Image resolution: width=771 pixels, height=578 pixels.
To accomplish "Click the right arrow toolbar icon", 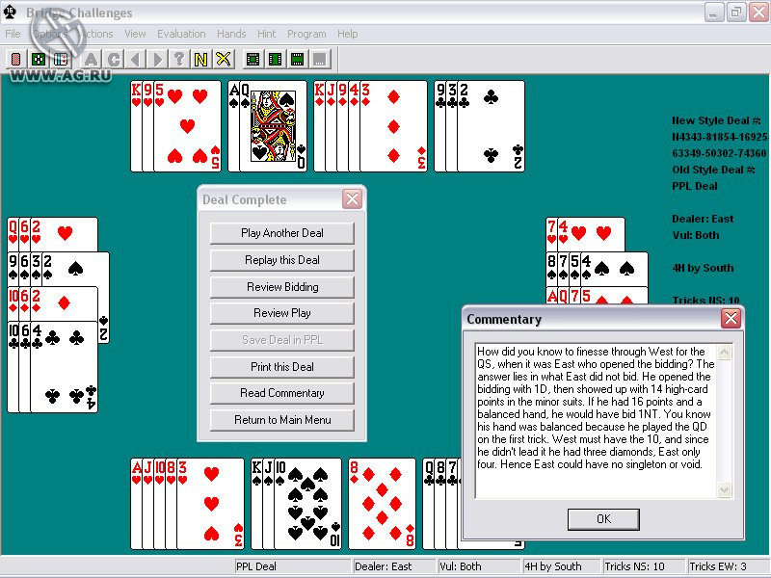I will [x=157, y=60].
